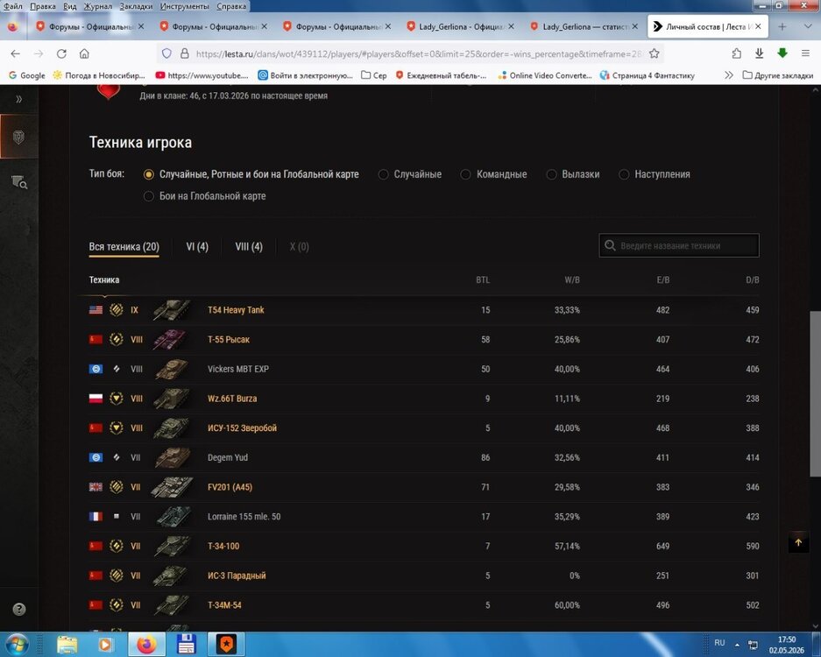The image size is (821, 657).
Task: Expand the sidebar with double chevron
Action: (x=19, y=99)
